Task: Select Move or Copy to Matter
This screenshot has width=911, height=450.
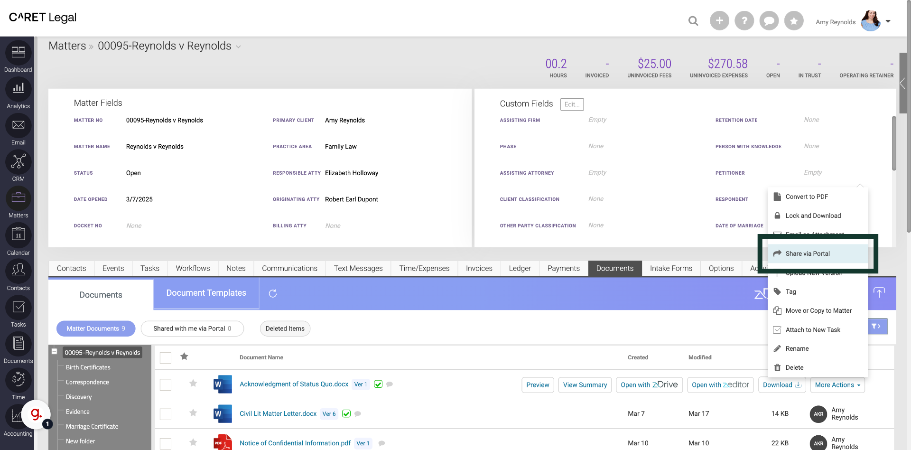Action: (x=818, y=310)
